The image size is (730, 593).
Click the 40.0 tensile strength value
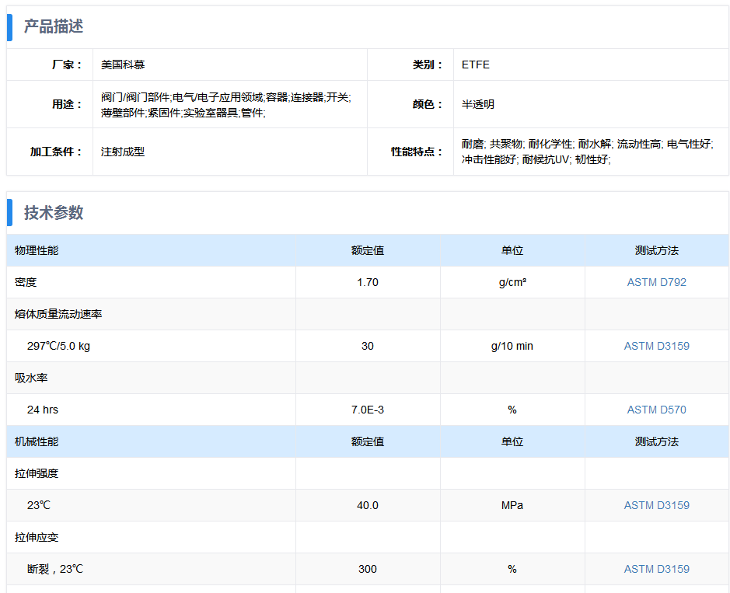[368, 505]
